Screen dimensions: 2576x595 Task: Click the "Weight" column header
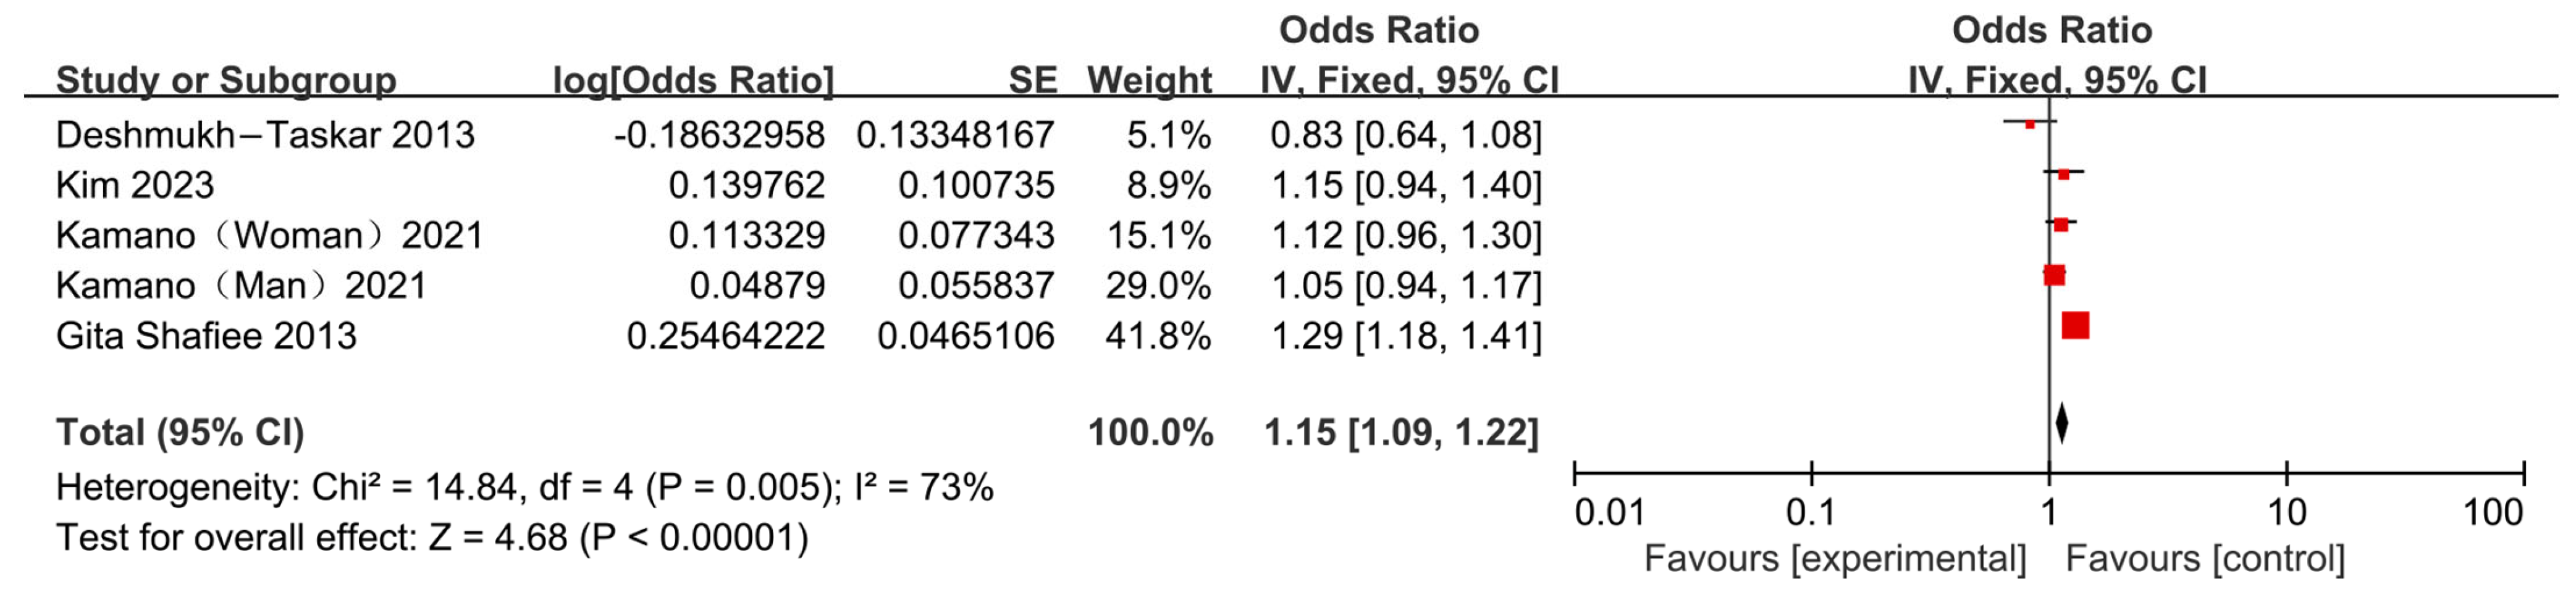pyautogui.click(x=1149, y=80)
